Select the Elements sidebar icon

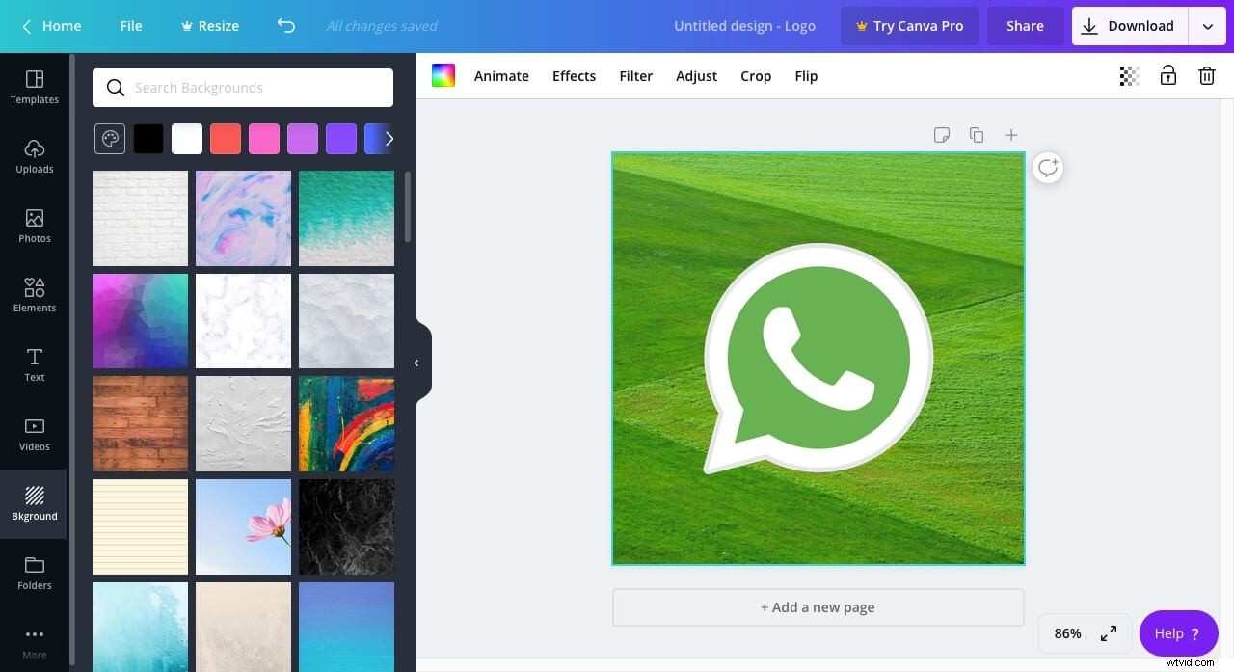coord(34,295)
